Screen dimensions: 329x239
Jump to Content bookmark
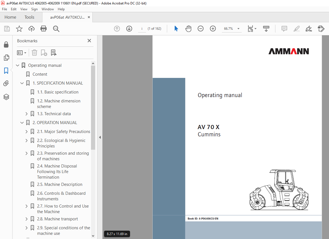[40, 74]
